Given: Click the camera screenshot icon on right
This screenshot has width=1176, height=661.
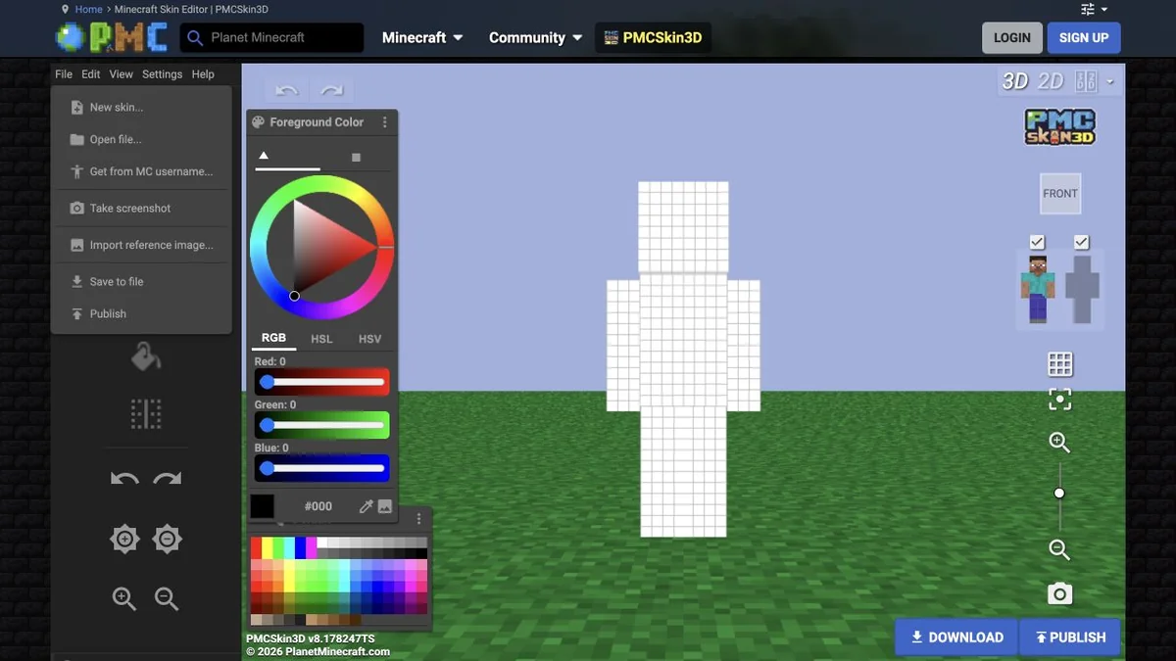Looking at the screenshot, I should (1059, 593).
